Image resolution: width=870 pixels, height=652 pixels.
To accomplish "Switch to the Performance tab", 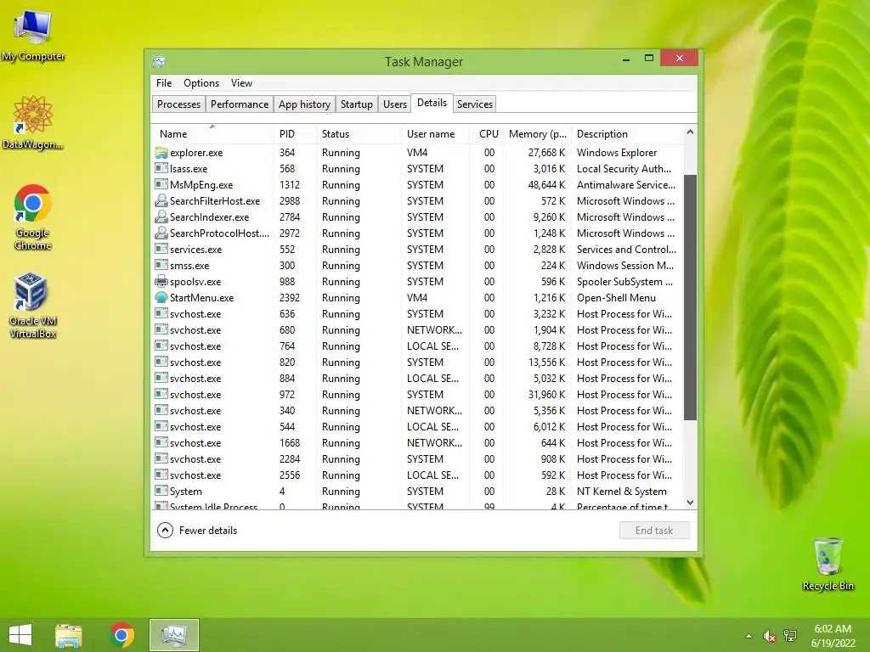I will tap(240, 104).
